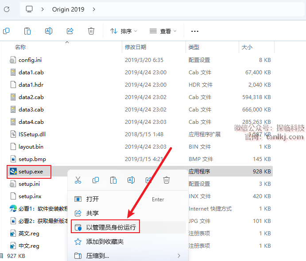Sort by 大小 column header
This screenshot has height=261, width=306.
pos(247,47)
